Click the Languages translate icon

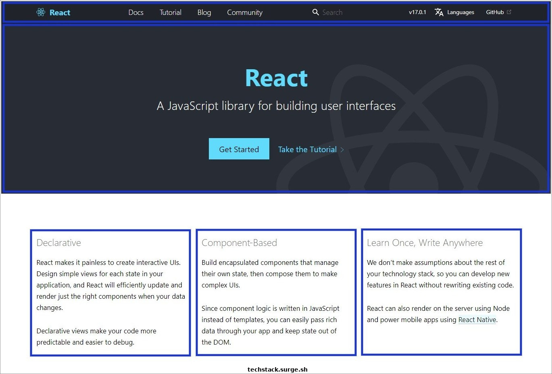pyautogui.click(x=439, y=12)
